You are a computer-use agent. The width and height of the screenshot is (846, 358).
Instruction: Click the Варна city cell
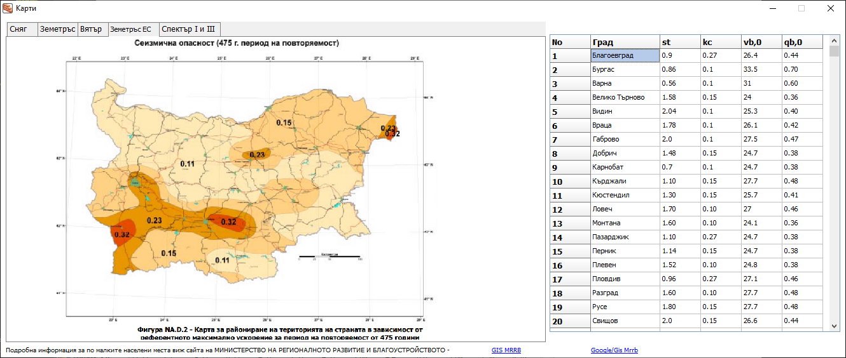(624, 84)
